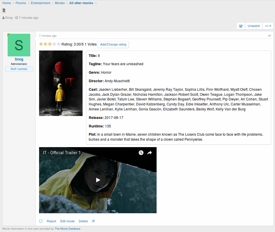Play the IT Official Trailer video
This screenshot has height=232, width=275.
tap(98, 180)
